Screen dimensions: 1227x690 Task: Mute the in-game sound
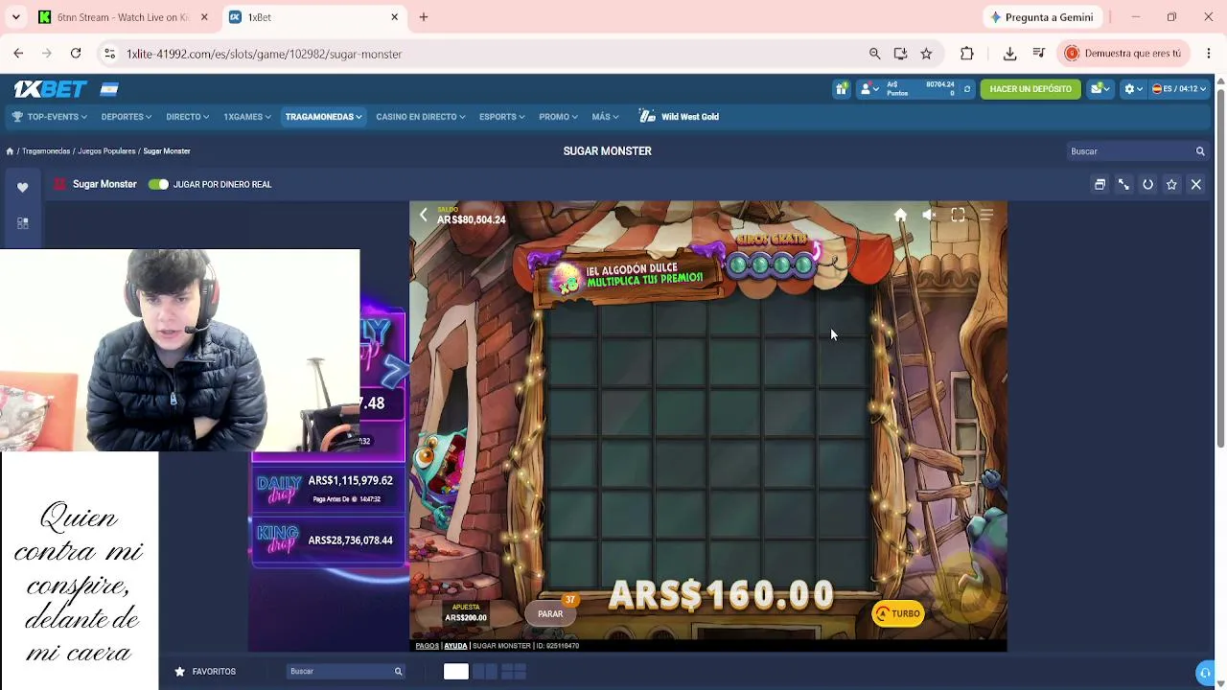(929, 216)
